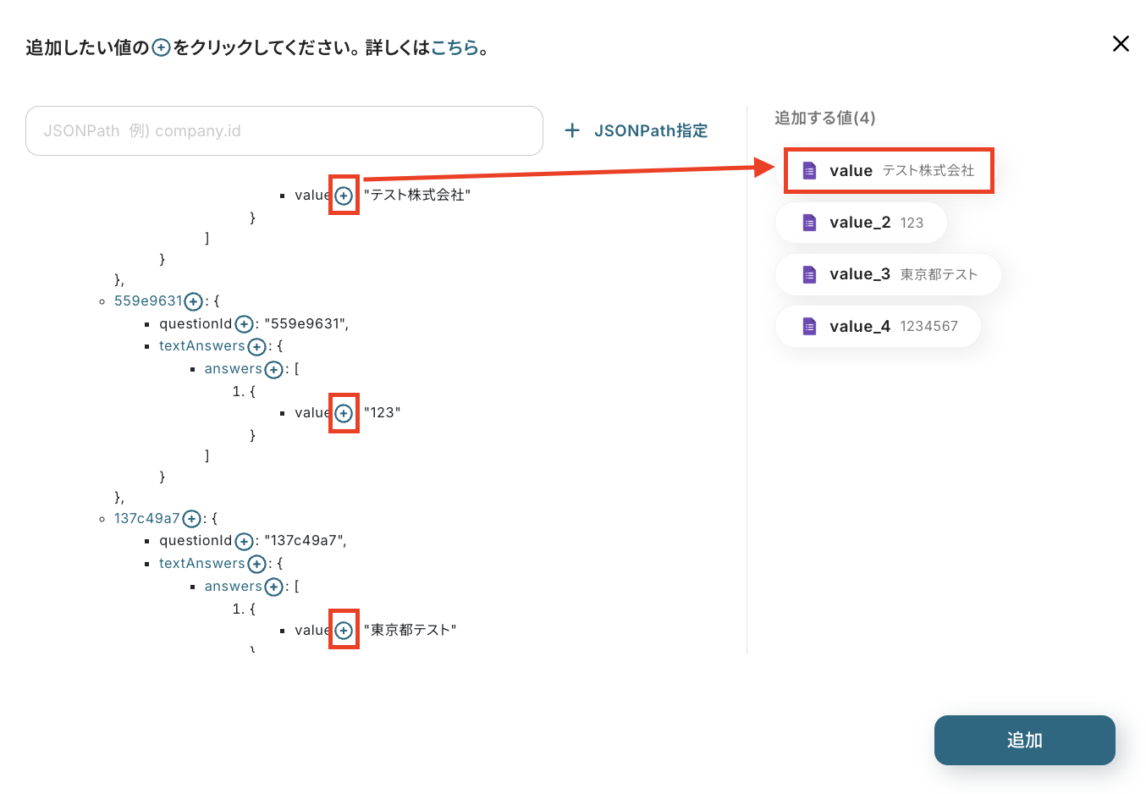Click plus icon next to key 559e9631
Image resolution: width=1146 pixels, height=794 pixels.
[194, 301]
